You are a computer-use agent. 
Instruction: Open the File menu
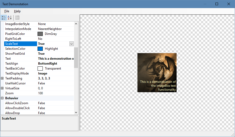[7, 11]
